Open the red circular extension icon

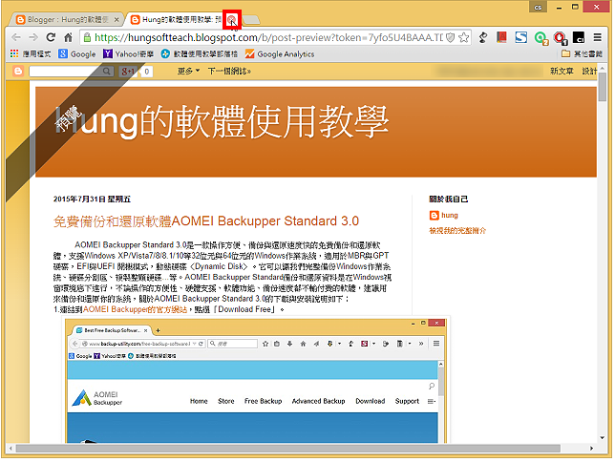point(560,38)
